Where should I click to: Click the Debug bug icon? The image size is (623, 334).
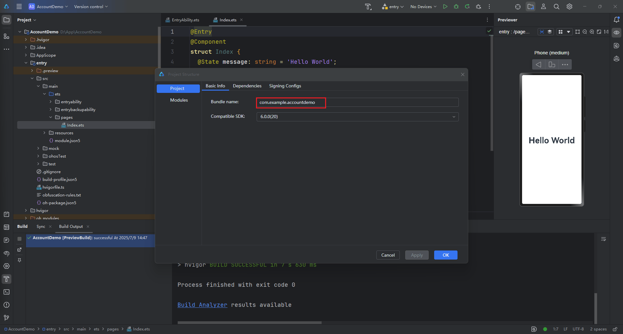pos(456,6)
